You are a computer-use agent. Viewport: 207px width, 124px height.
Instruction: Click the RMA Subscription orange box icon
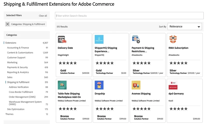point(173,39)
